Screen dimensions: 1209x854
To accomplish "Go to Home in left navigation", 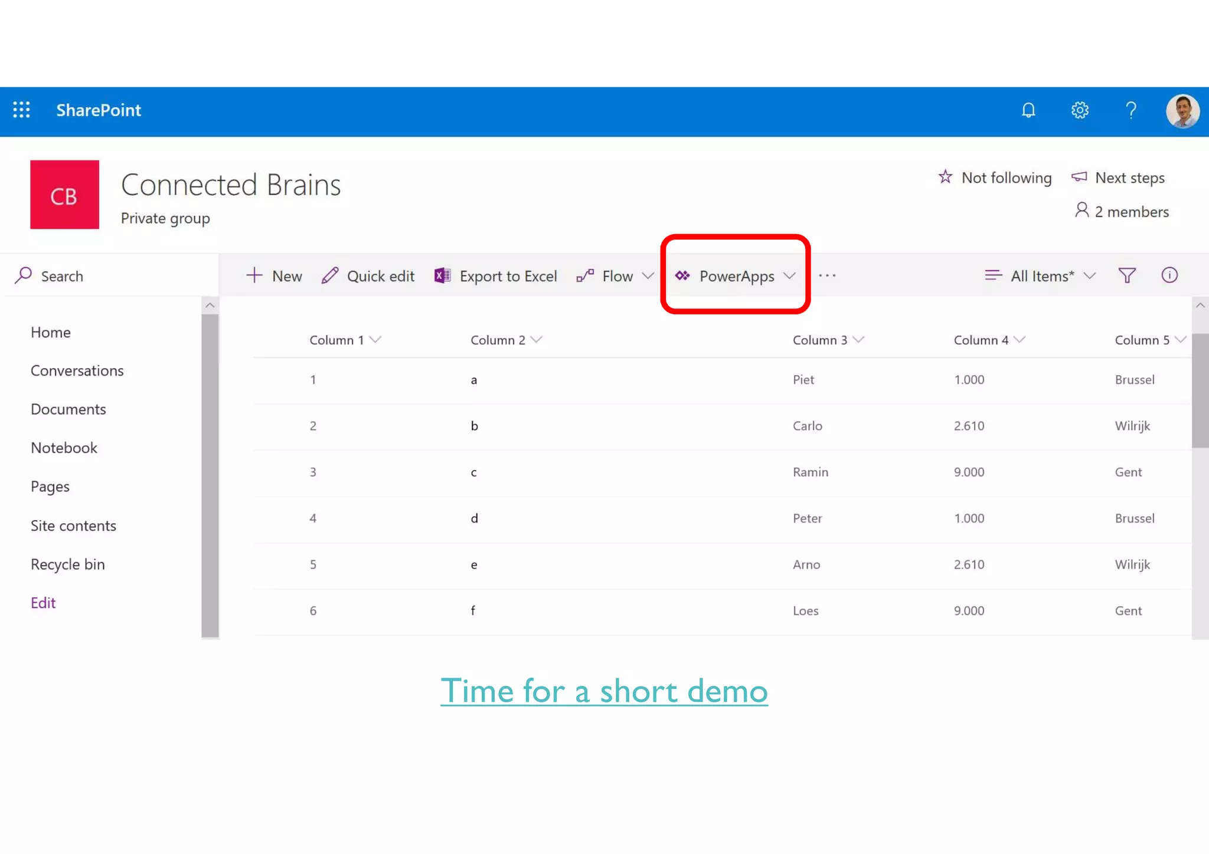I will pos(51,332).
